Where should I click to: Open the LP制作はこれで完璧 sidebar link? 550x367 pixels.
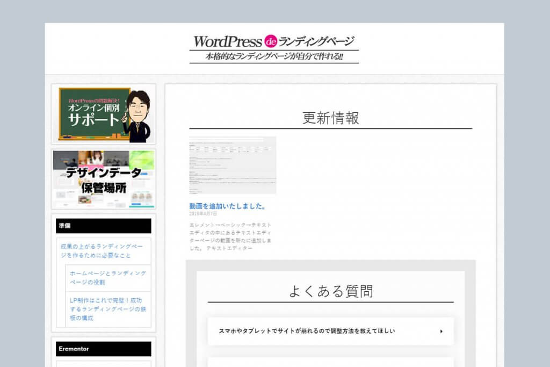[107, 309]
